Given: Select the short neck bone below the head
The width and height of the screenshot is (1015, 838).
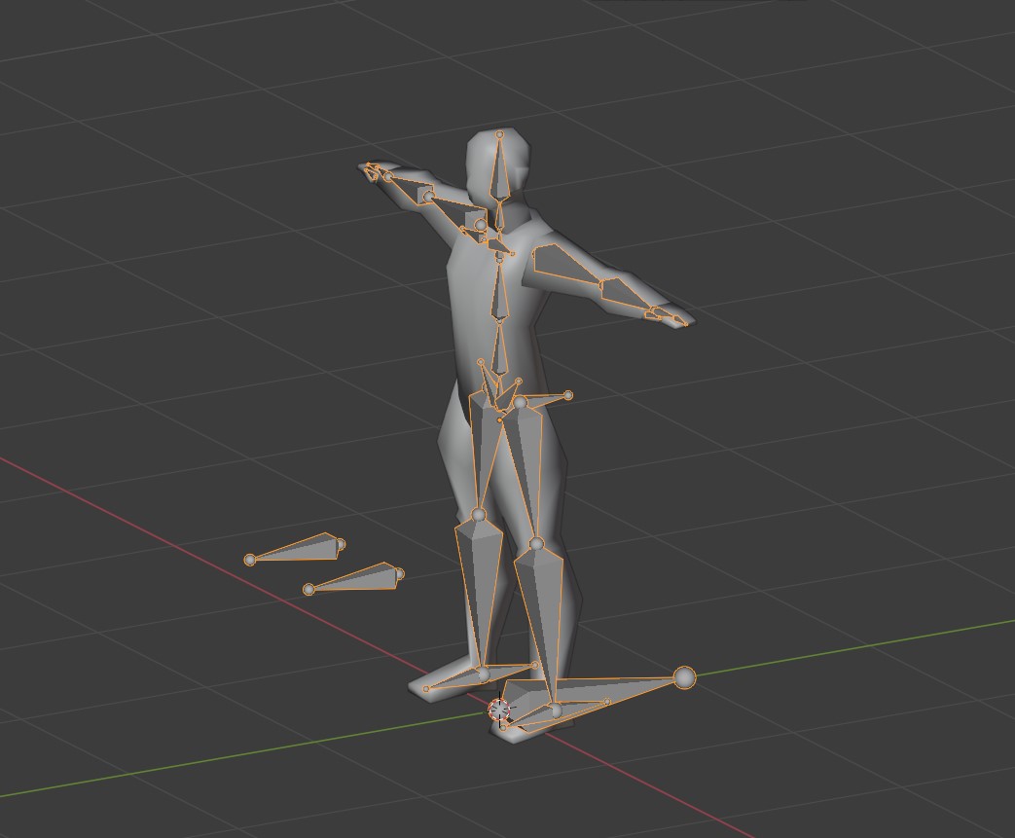Looking at the screenshot, I should click(x=499, y=216).
